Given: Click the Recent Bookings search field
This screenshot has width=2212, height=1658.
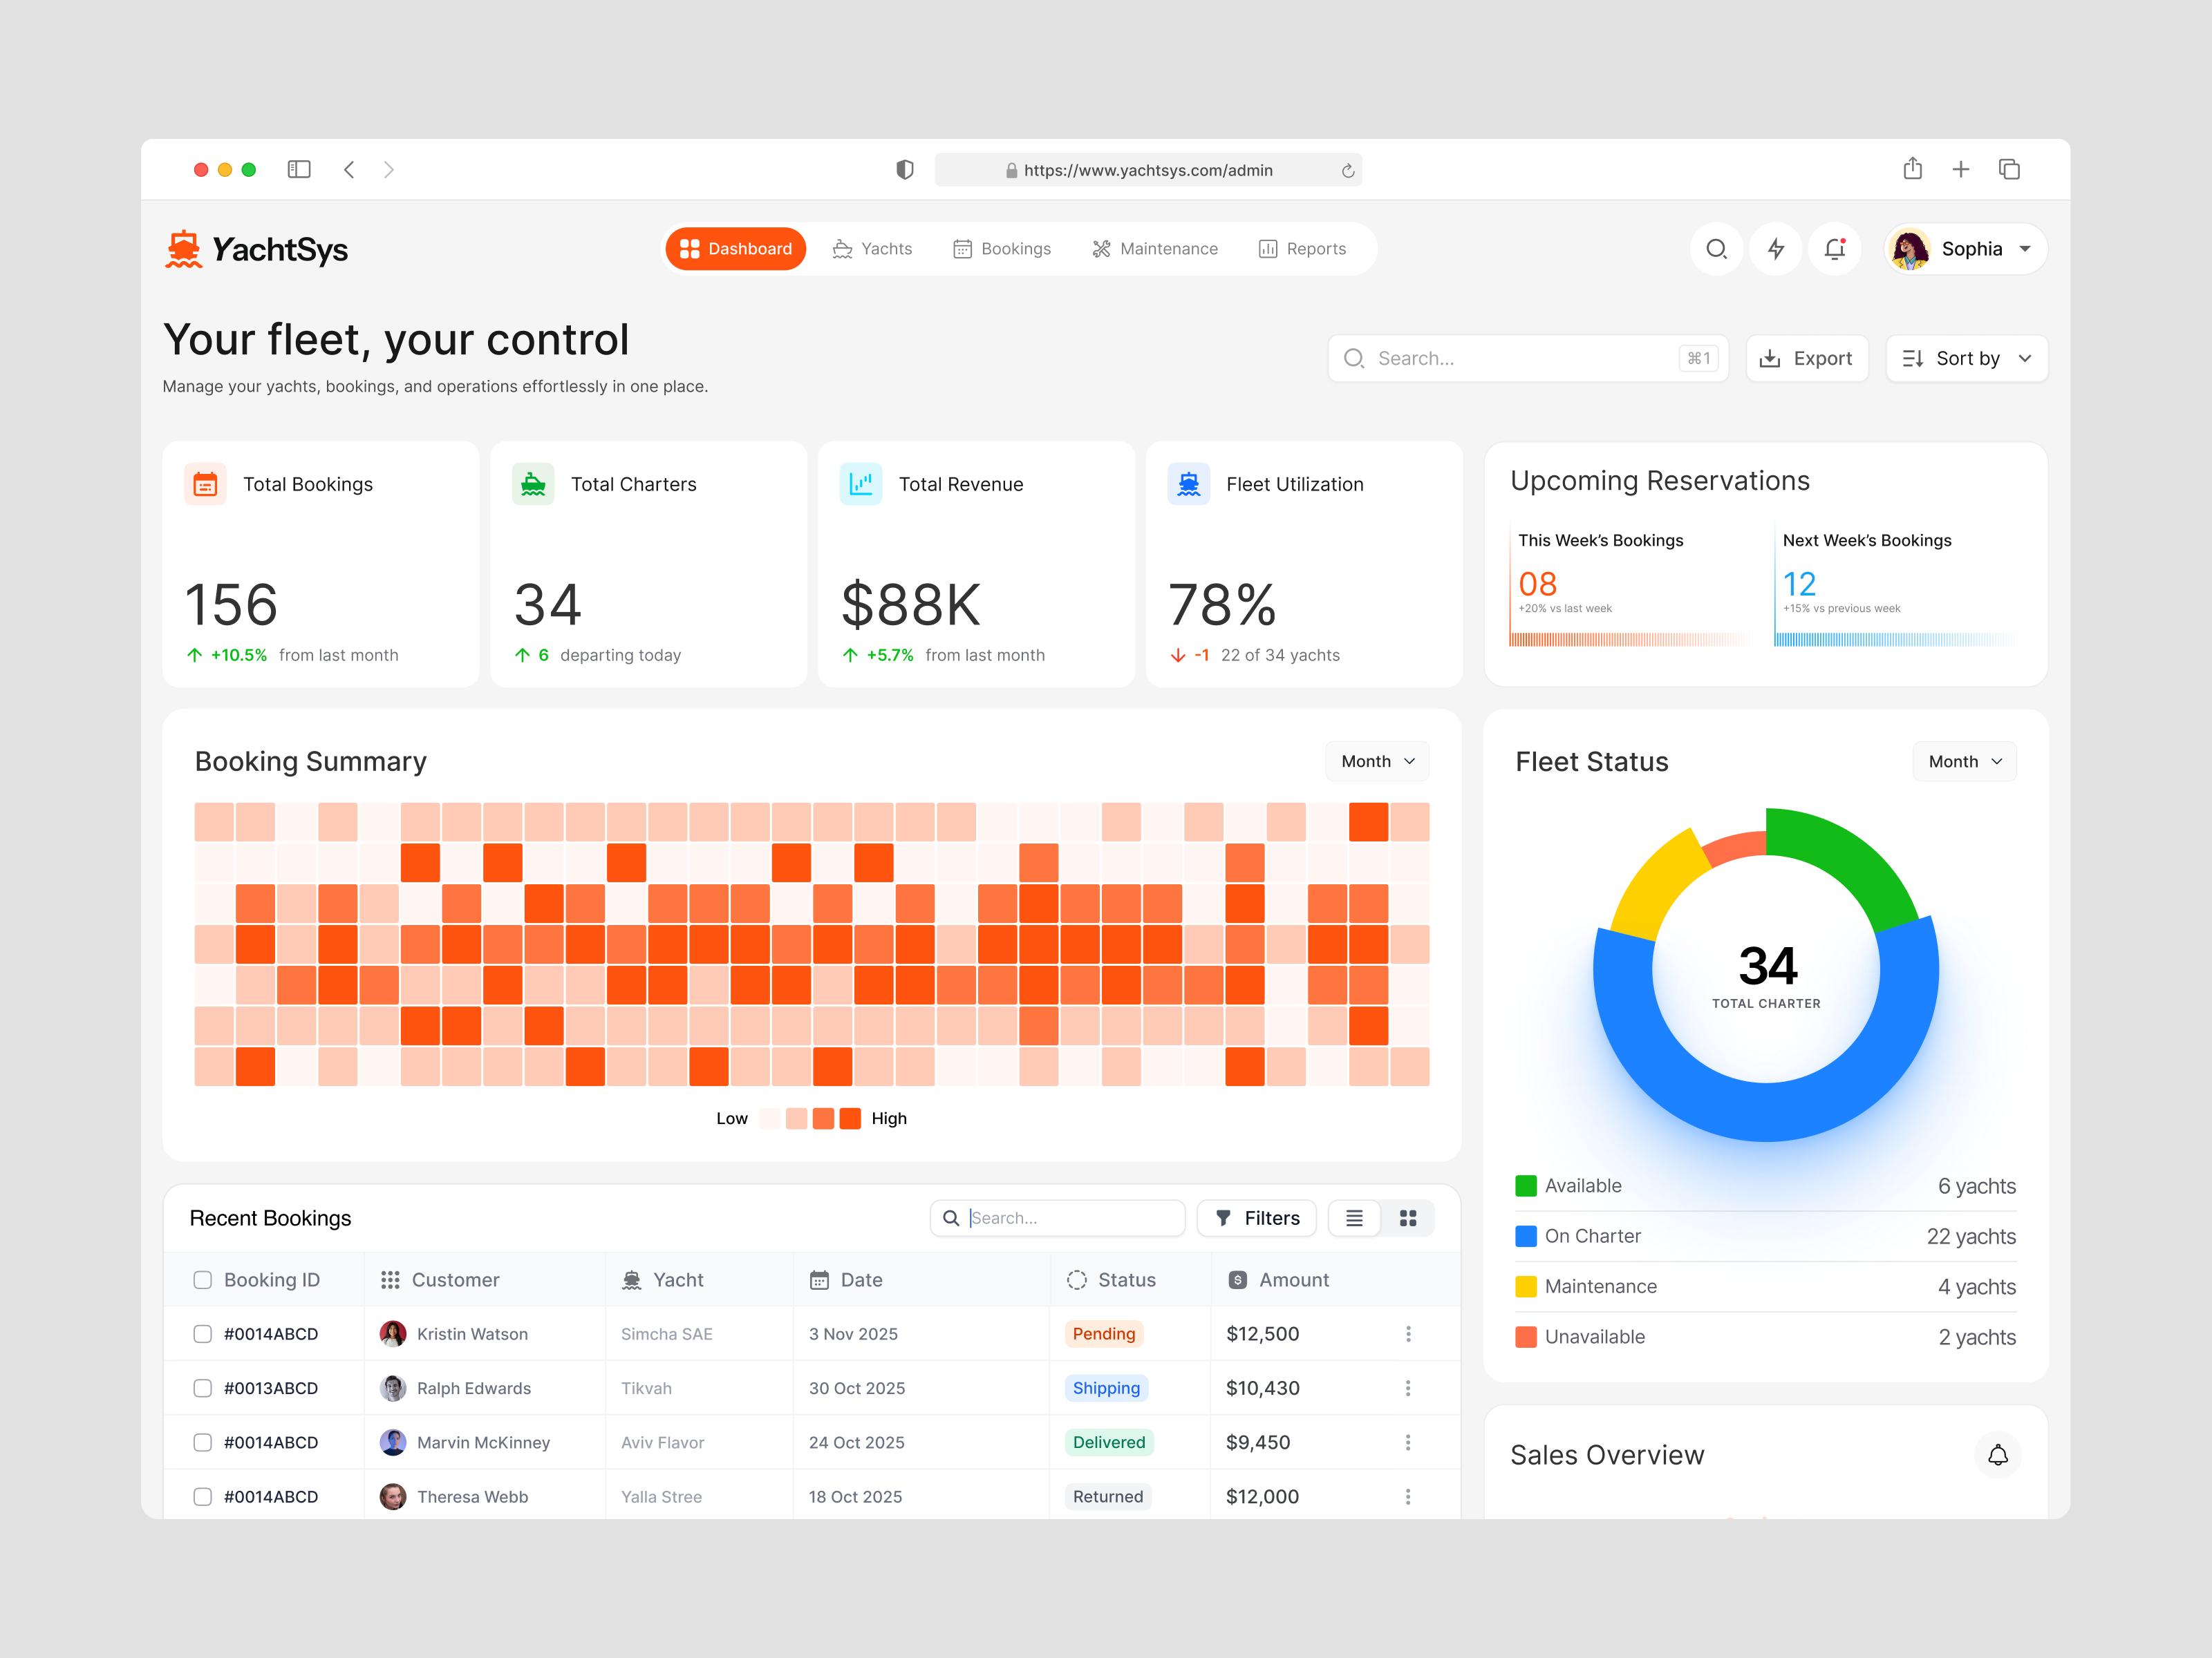Looking at the screenshot, I should click(1058, 1218).
